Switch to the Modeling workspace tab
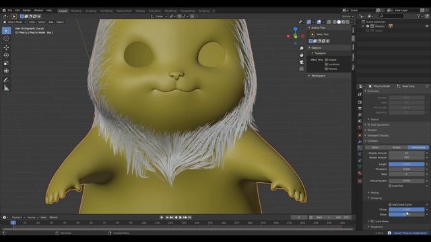431x242 pixels. click(x=76, y=11)
